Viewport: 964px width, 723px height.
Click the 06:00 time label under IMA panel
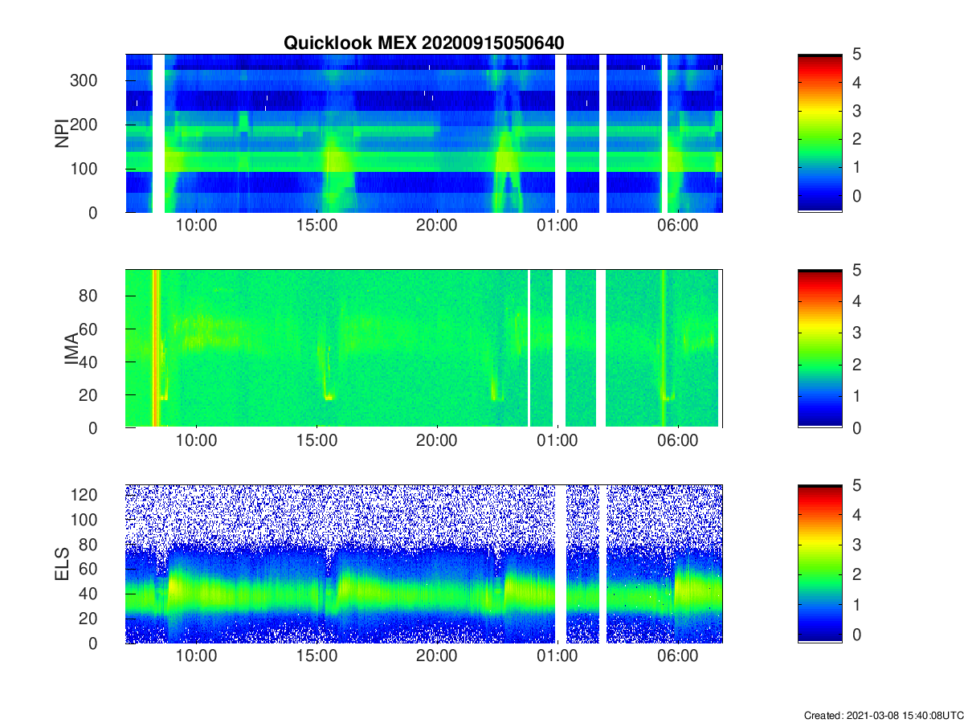pos(678,441)
